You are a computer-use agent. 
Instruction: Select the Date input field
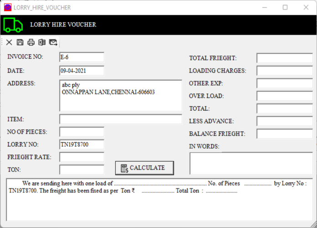(x=82, y=71)
